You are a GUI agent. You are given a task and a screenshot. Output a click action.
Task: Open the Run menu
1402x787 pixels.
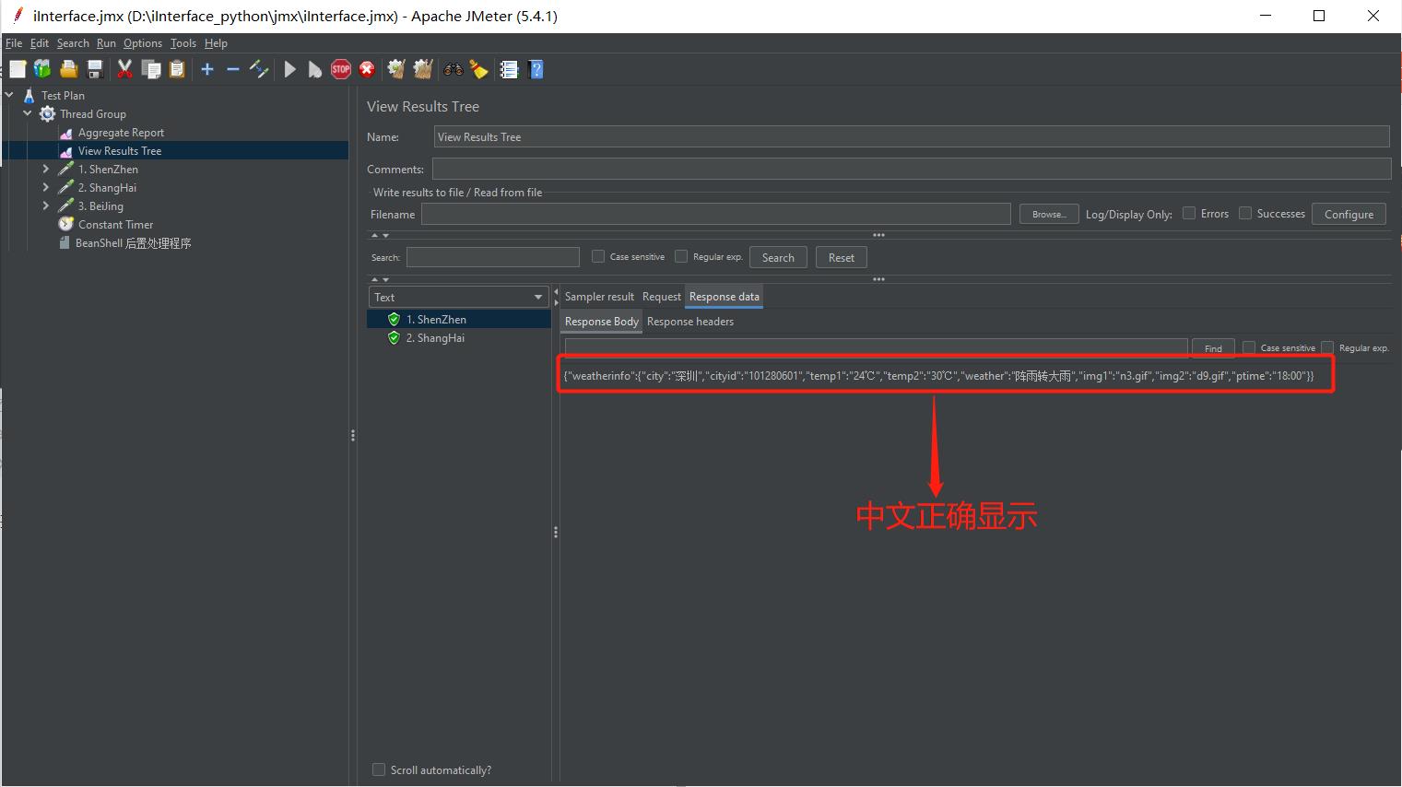[106, 43]
